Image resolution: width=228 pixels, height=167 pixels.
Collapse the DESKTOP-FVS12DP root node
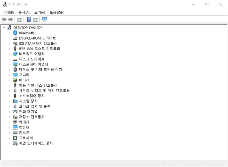click(4, 28)
